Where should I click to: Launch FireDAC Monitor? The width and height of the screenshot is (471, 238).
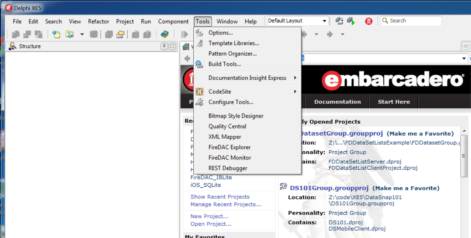(x=247, y=158)
